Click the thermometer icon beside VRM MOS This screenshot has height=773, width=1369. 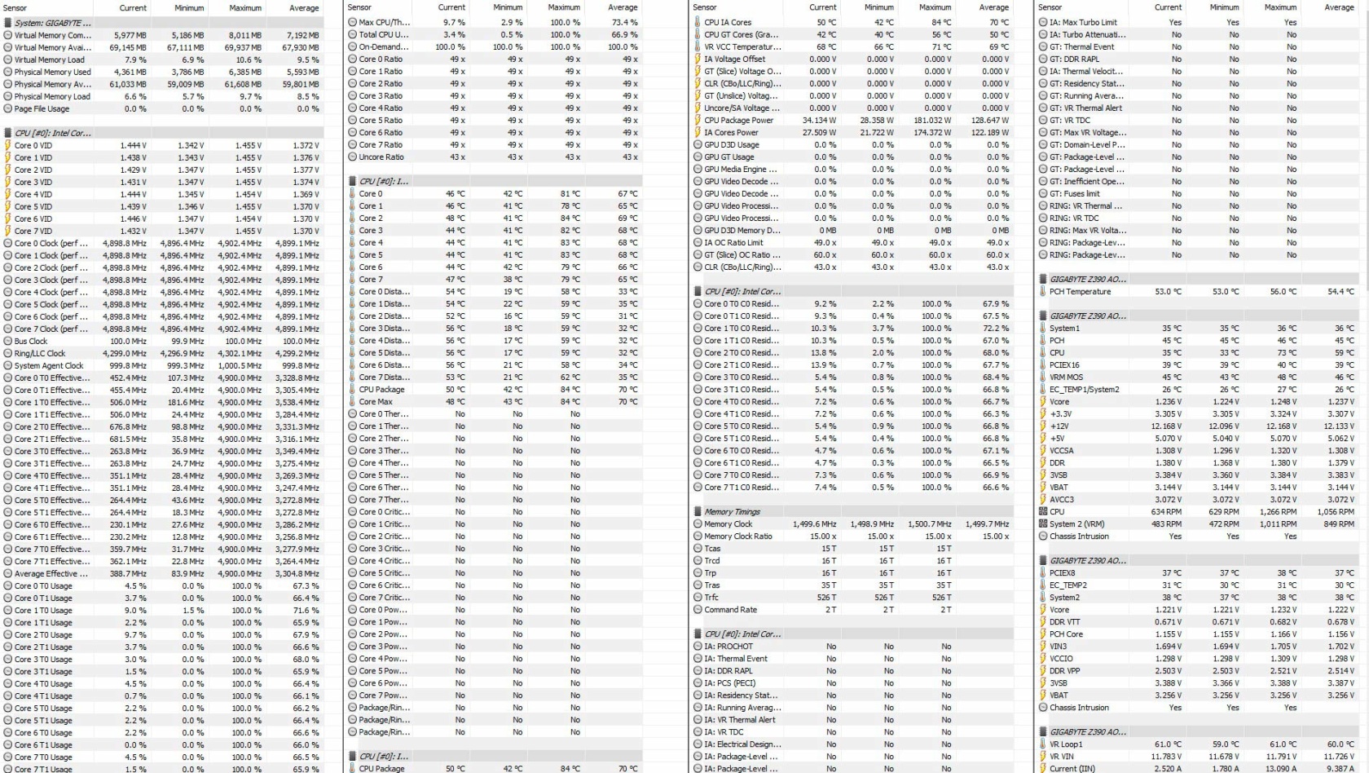pyautogui.click(x=1043, y=378)
